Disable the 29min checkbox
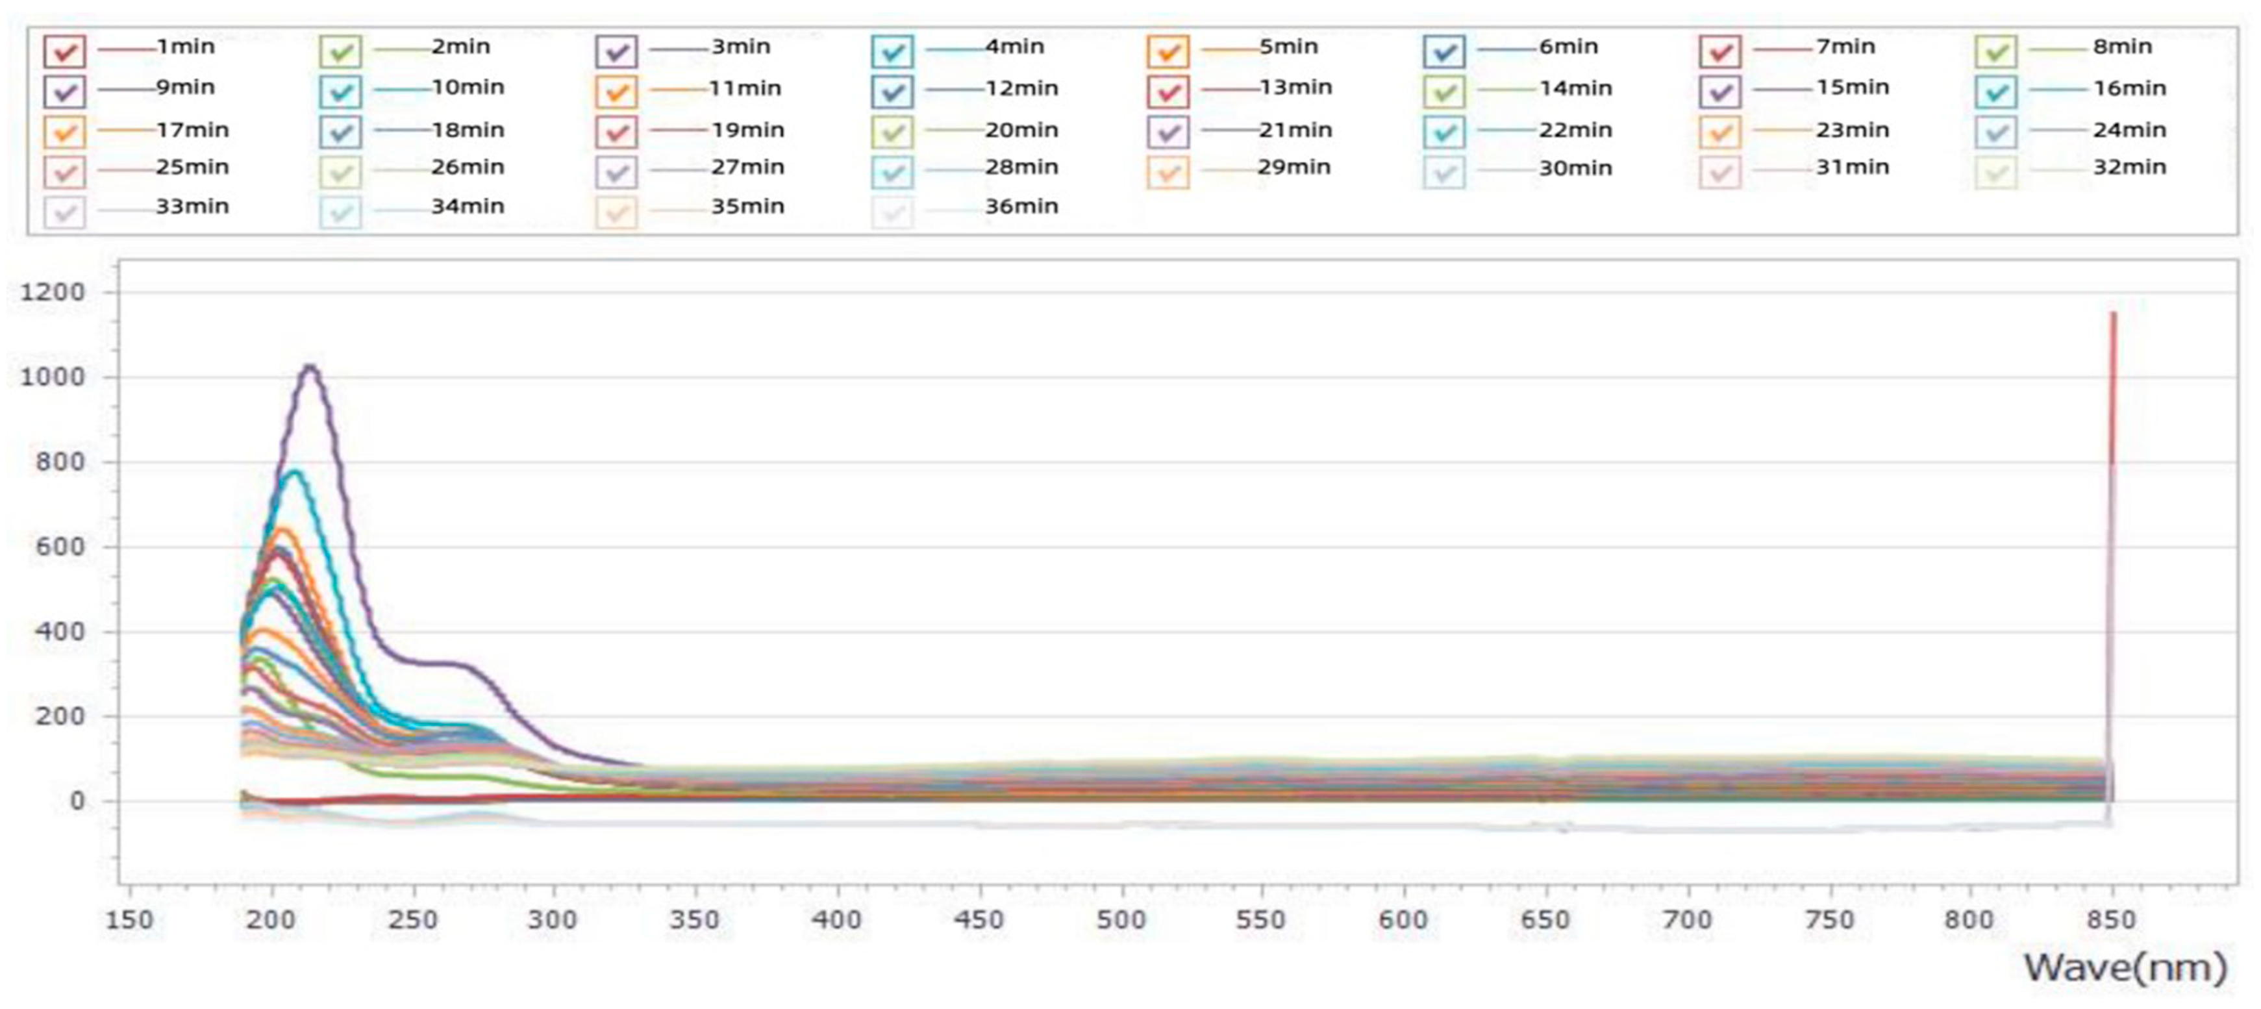 (x=1168, y=172)
